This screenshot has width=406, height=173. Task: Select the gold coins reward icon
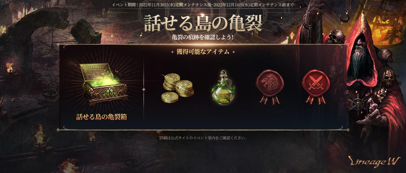178,87
